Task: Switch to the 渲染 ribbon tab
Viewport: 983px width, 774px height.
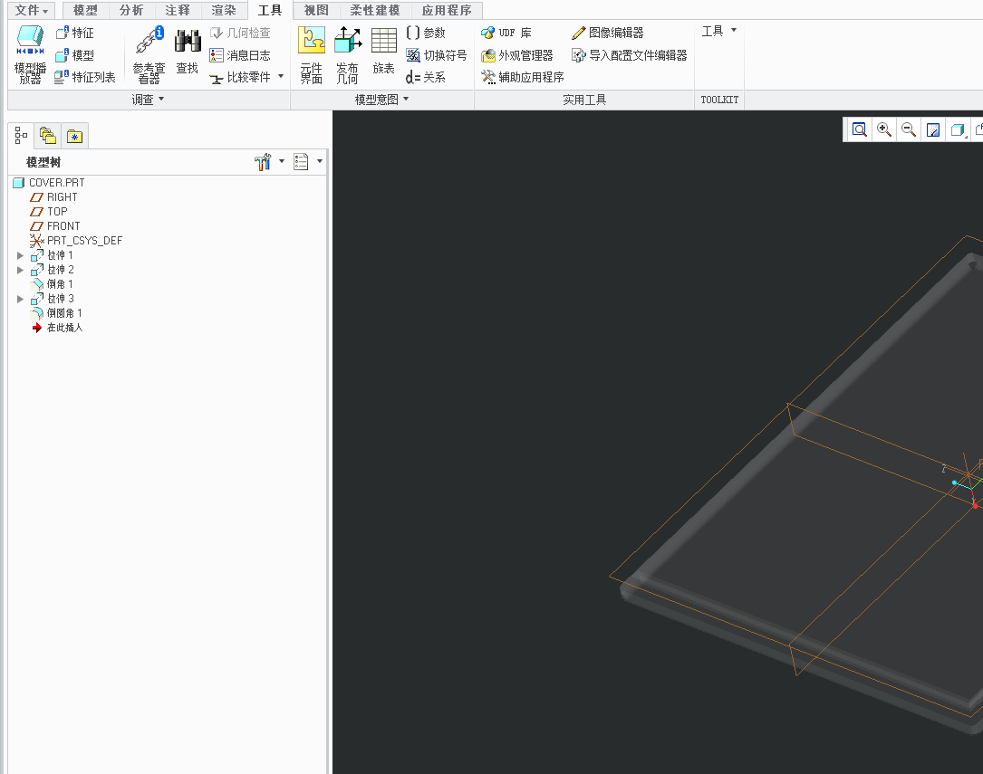Action: (x=224, y=10)
